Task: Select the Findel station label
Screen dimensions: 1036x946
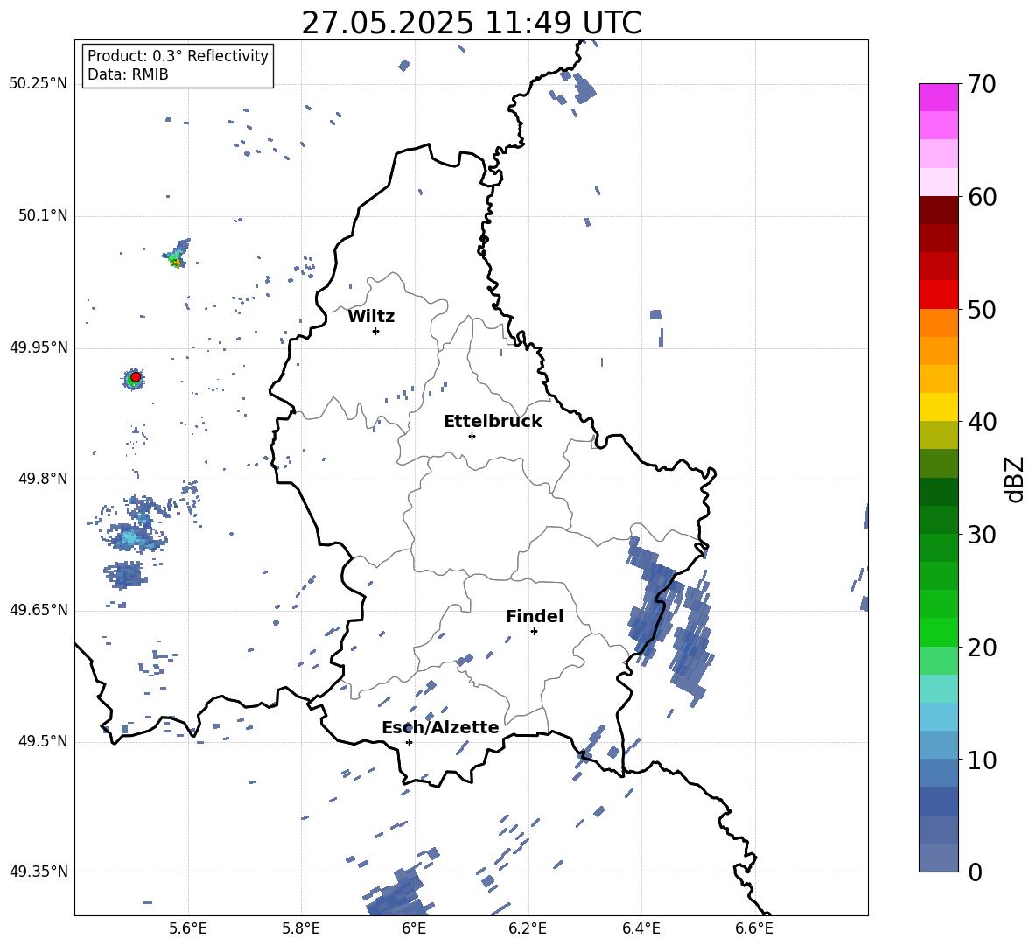Action: [x=535, y=616]
